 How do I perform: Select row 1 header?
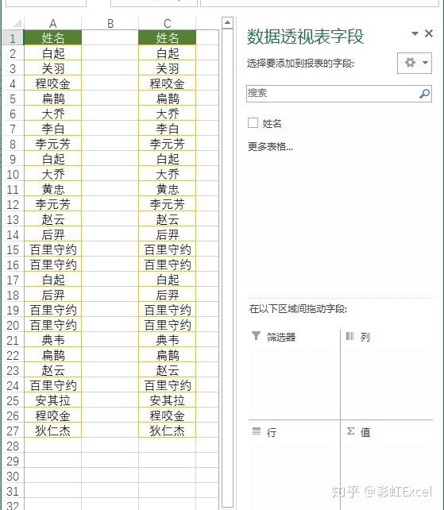pyautogui.click(x=13, y=38)
